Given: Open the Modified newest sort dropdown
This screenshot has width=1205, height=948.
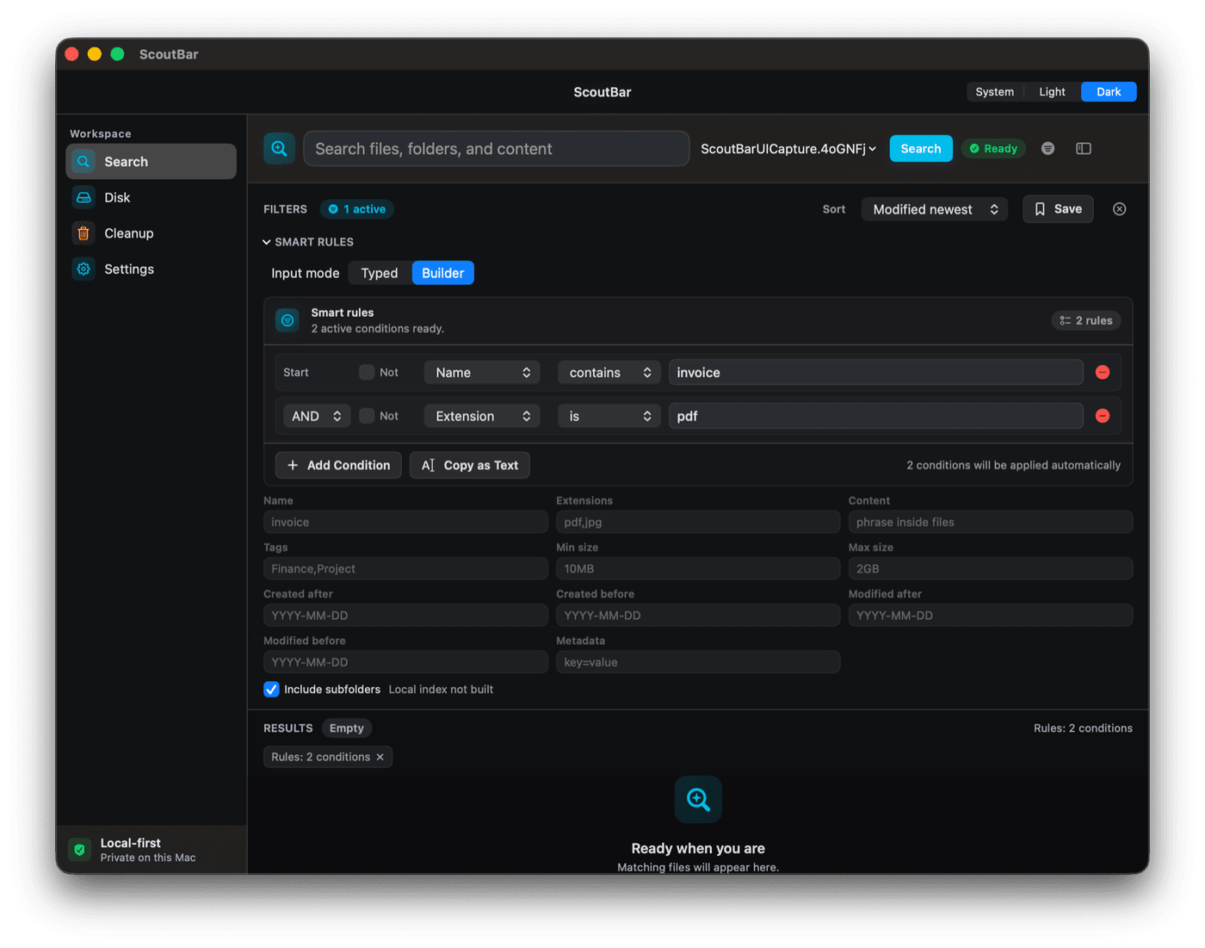Looking at the screenshot, I should point(934,209).
